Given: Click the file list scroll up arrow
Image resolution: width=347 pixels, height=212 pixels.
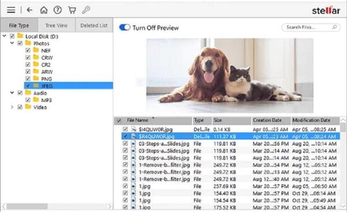Looking at the screenshot, I should 343,120.
